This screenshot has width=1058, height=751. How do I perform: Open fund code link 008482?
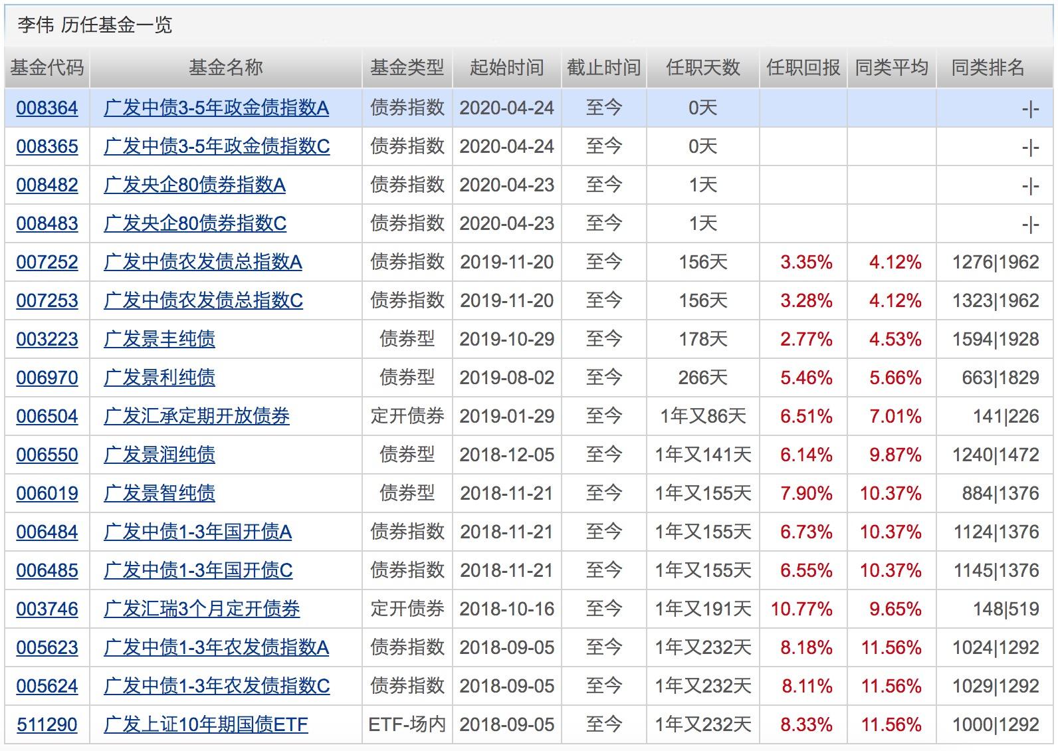coord(47,185)
